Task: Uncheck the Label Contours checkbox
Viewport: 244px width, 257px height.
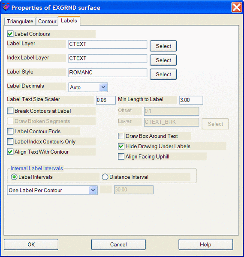Action: click(x=10, y=34)
